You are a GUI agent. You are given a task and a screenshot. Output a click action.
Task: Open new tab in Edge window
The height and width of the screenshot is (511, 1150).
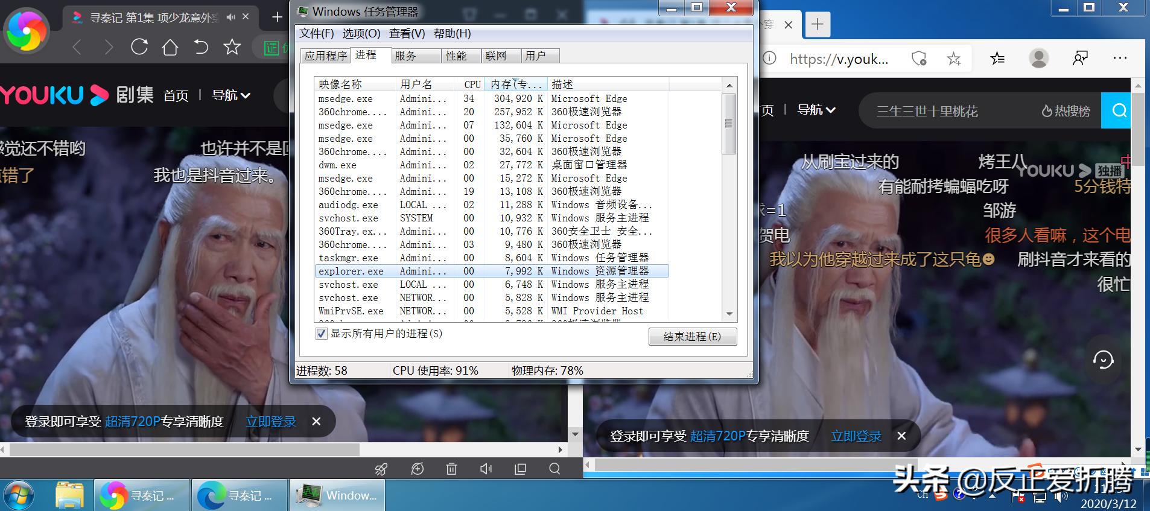coord(817,25)
